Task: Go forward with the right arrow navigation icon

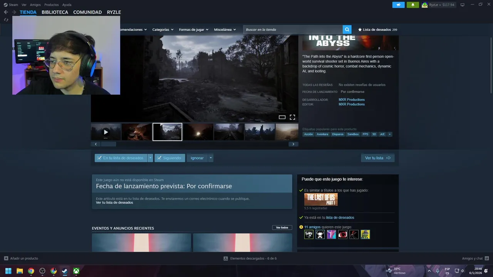Action: tap(14, 12)
